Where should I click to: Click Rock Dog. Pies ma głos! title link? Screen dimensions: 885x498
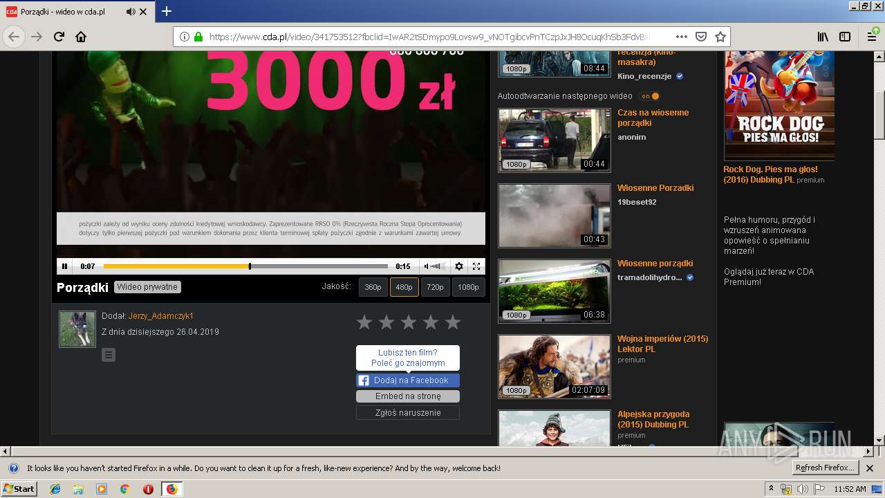click(x=770, y=174)
